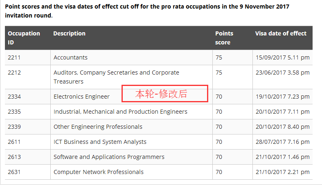Click the 15/09/2017 5.11 pm date cell

pos(282,57)
